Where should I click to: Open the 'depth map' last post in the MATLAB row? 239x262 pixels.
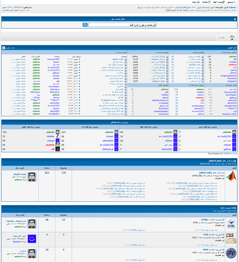(20, 174)
